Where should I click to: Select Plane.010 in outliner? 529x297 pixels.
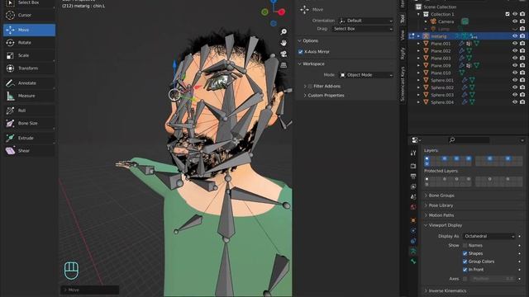[x=441, y=73]
